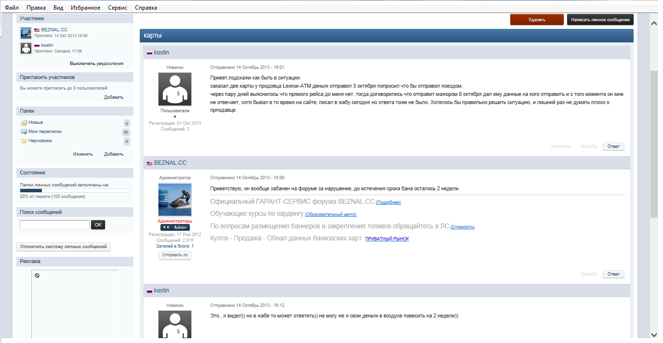The image size is (663, 343).
Task: Click the jet ski administrator avatar
Action: [x=175, y=199]
